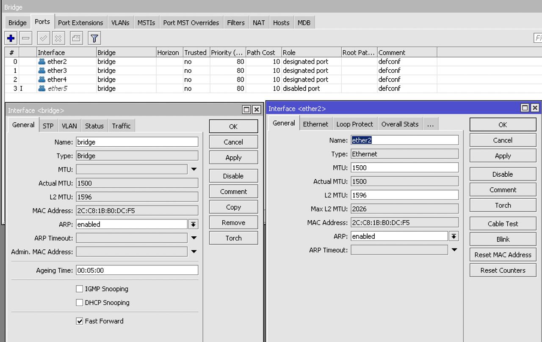Open the Port MST Overrides tab
This screenshot has width=542, height=342.
(x=191, y=22)
